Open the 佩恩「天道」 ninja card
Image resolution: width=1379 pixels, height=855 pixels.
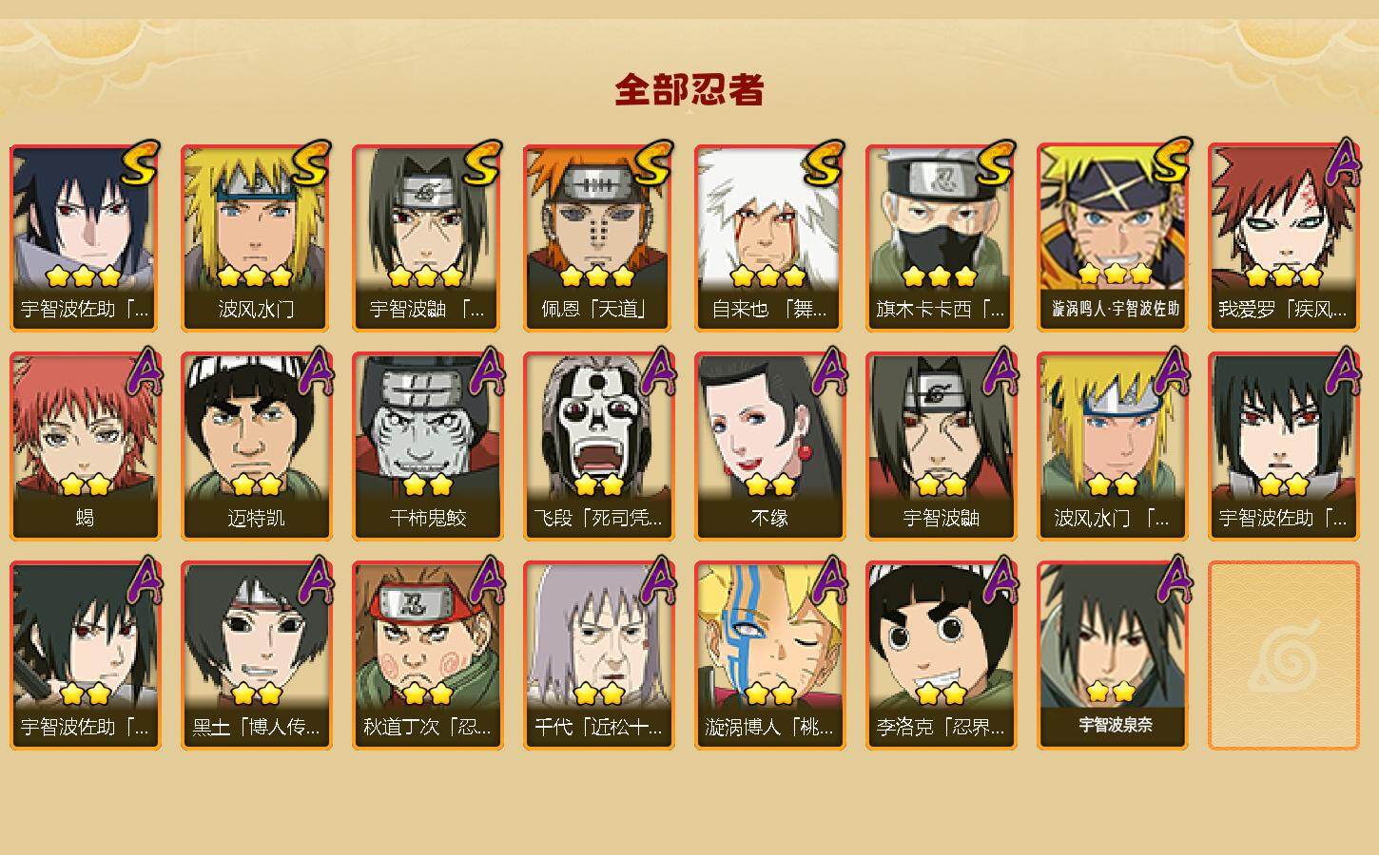(598, 237)
